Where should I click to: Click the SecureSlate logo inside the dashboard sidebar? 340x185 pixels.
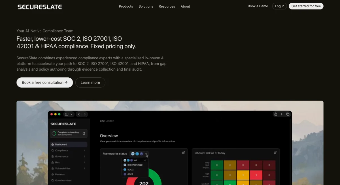click(x=63, y=124)
